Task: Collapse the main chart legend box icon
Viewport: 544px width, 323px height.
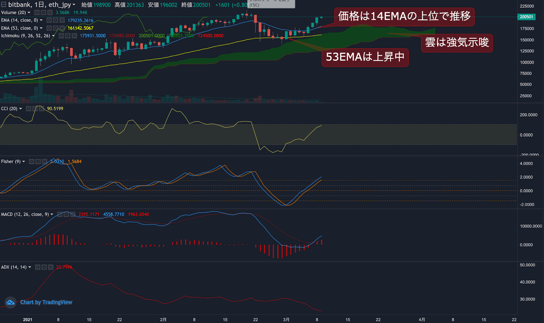Action: point(3,5)
